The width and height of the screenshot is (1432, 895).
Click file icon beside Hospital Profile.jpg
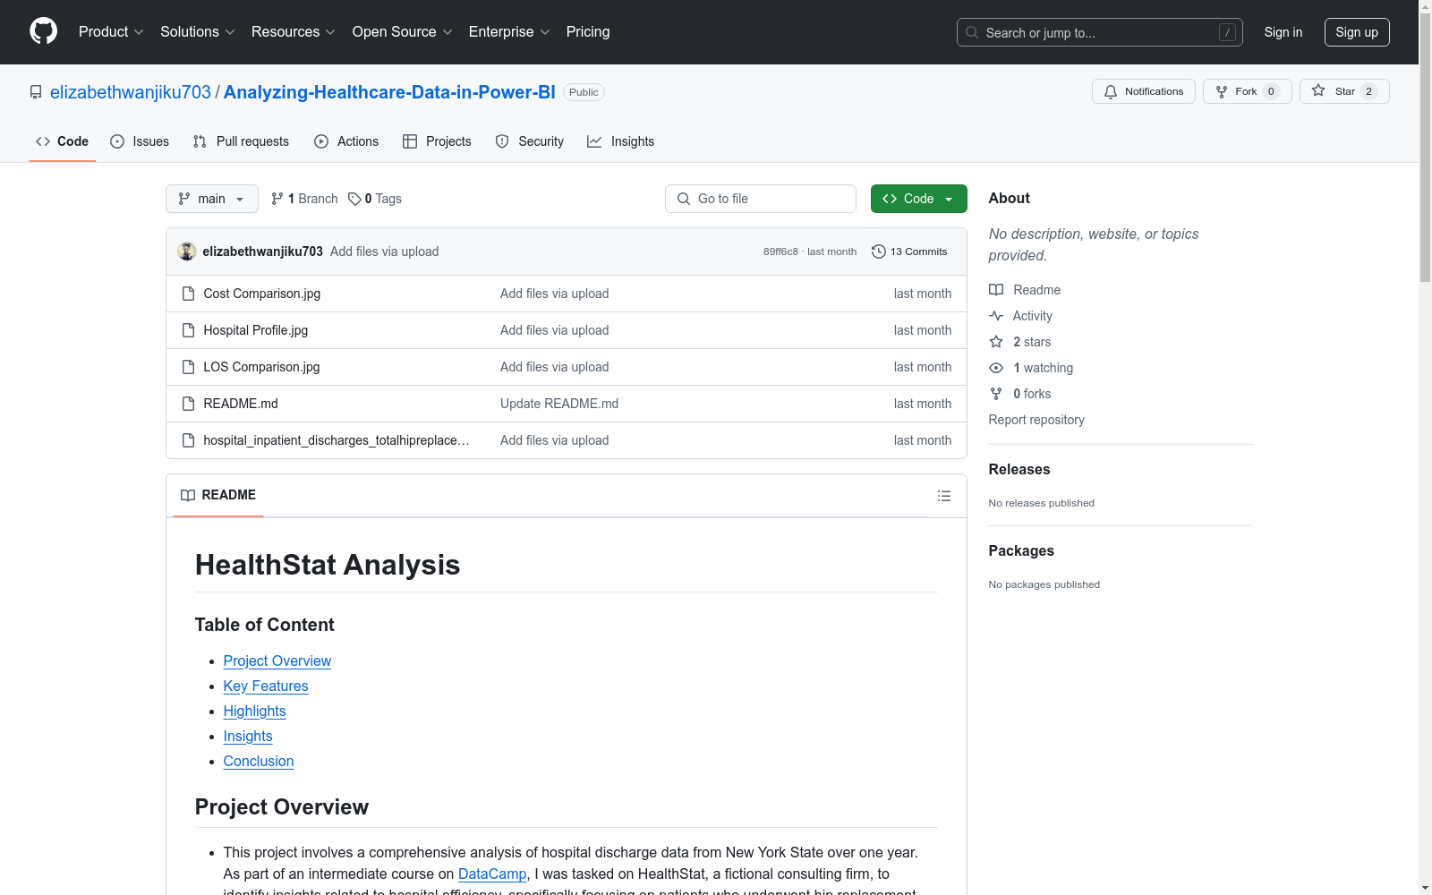point(188,330)
